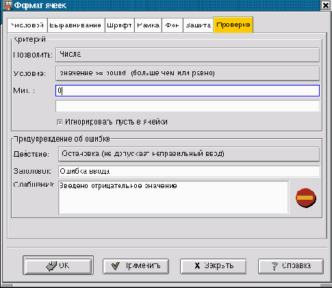Image resolution: width=332 pixels, height=288 pixels.
Task: Open help with the Справка button
Action: pos(291,266)
